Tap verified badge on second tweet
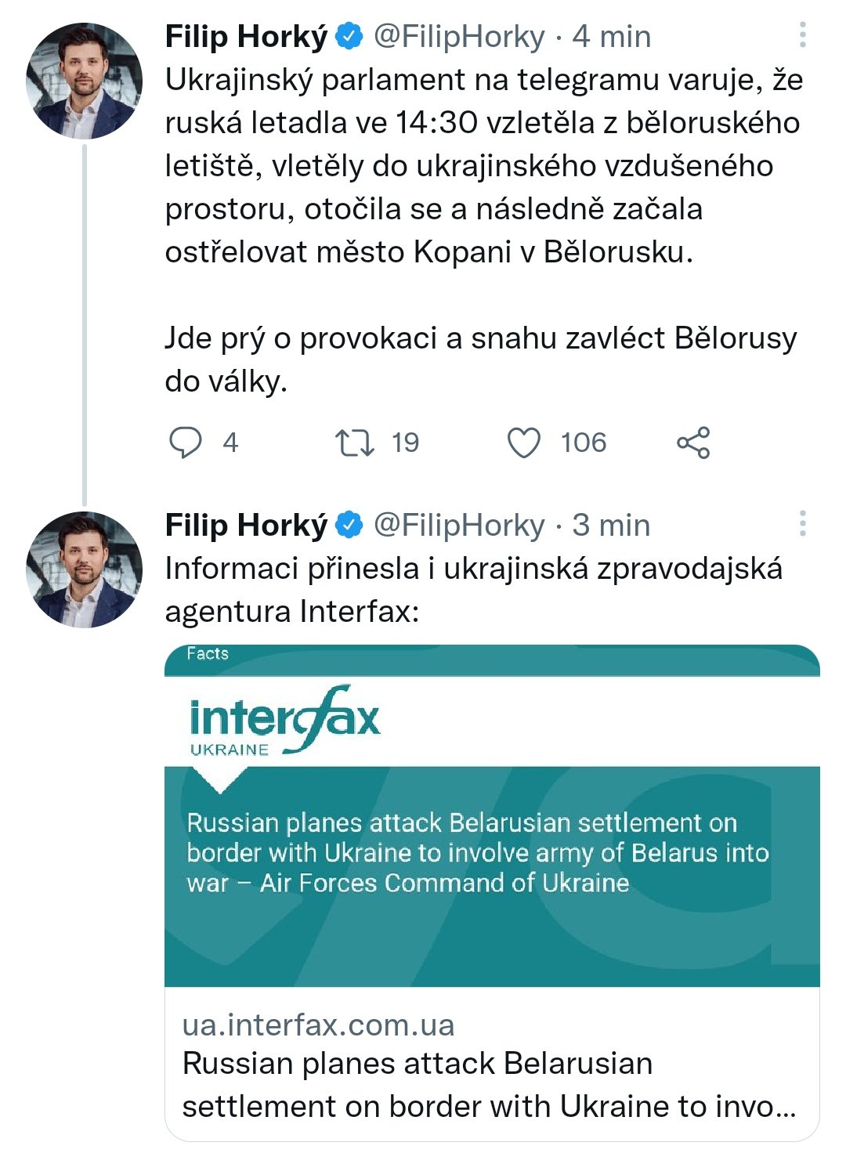Image resolution: width=846 pixels, height=1153 pixels. 349,526
